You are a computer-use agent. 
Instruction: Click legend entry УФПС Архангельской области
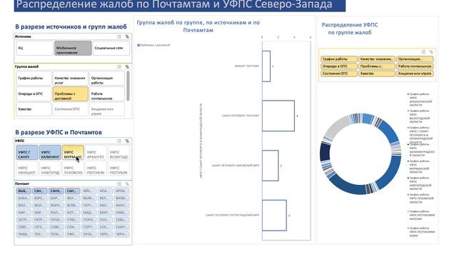tap(420, 100)
